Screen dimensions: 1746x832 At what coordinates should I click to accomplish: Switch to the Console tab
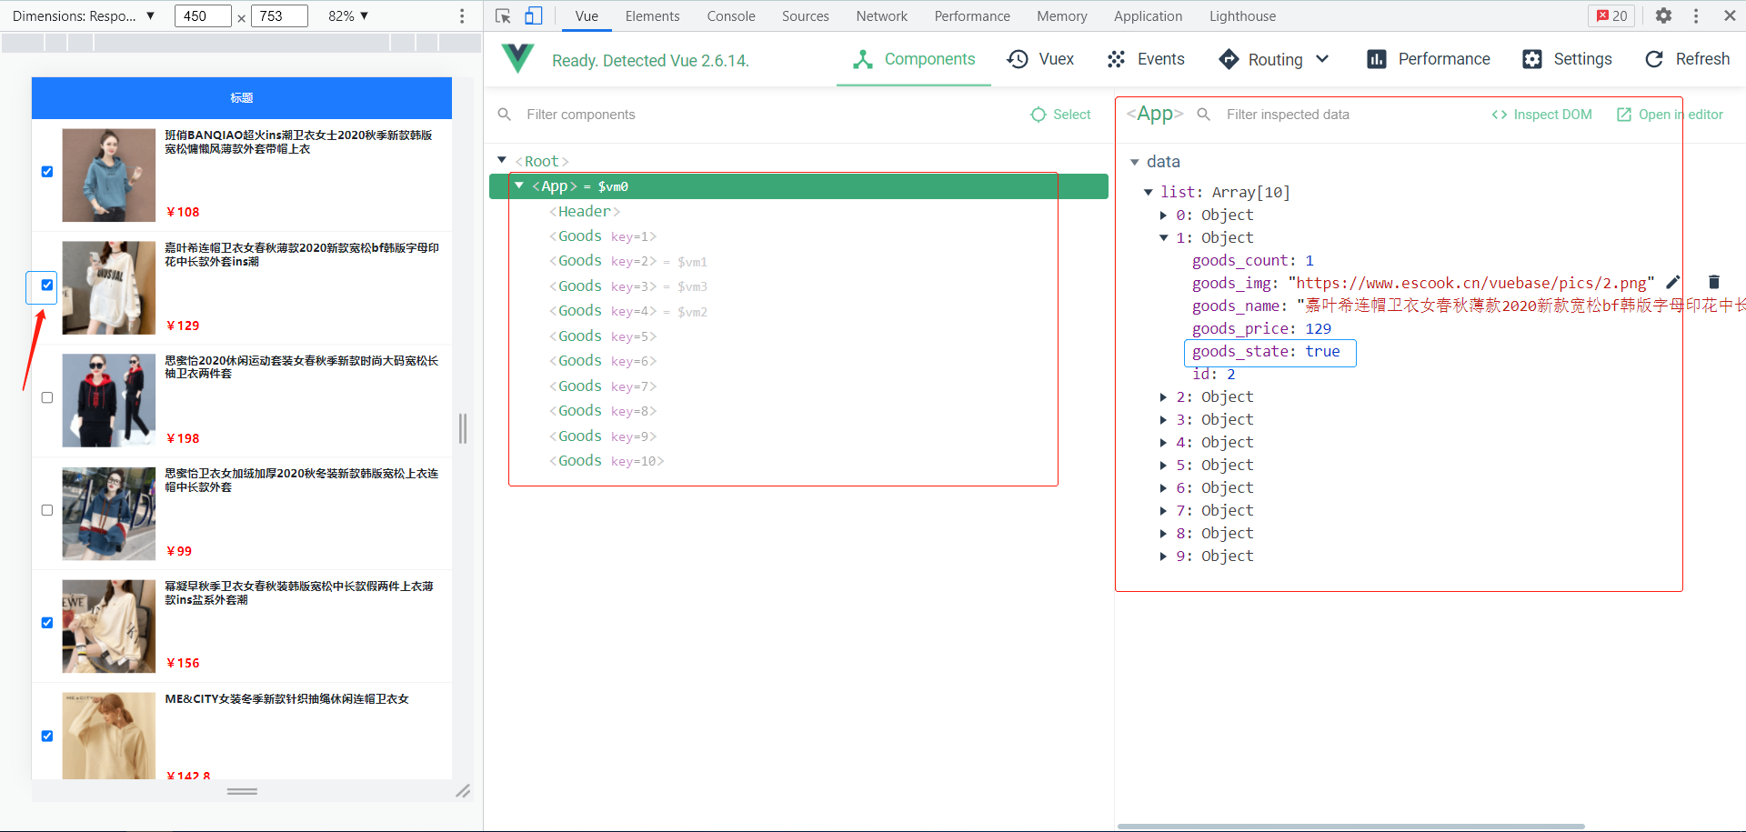[731, 16]
